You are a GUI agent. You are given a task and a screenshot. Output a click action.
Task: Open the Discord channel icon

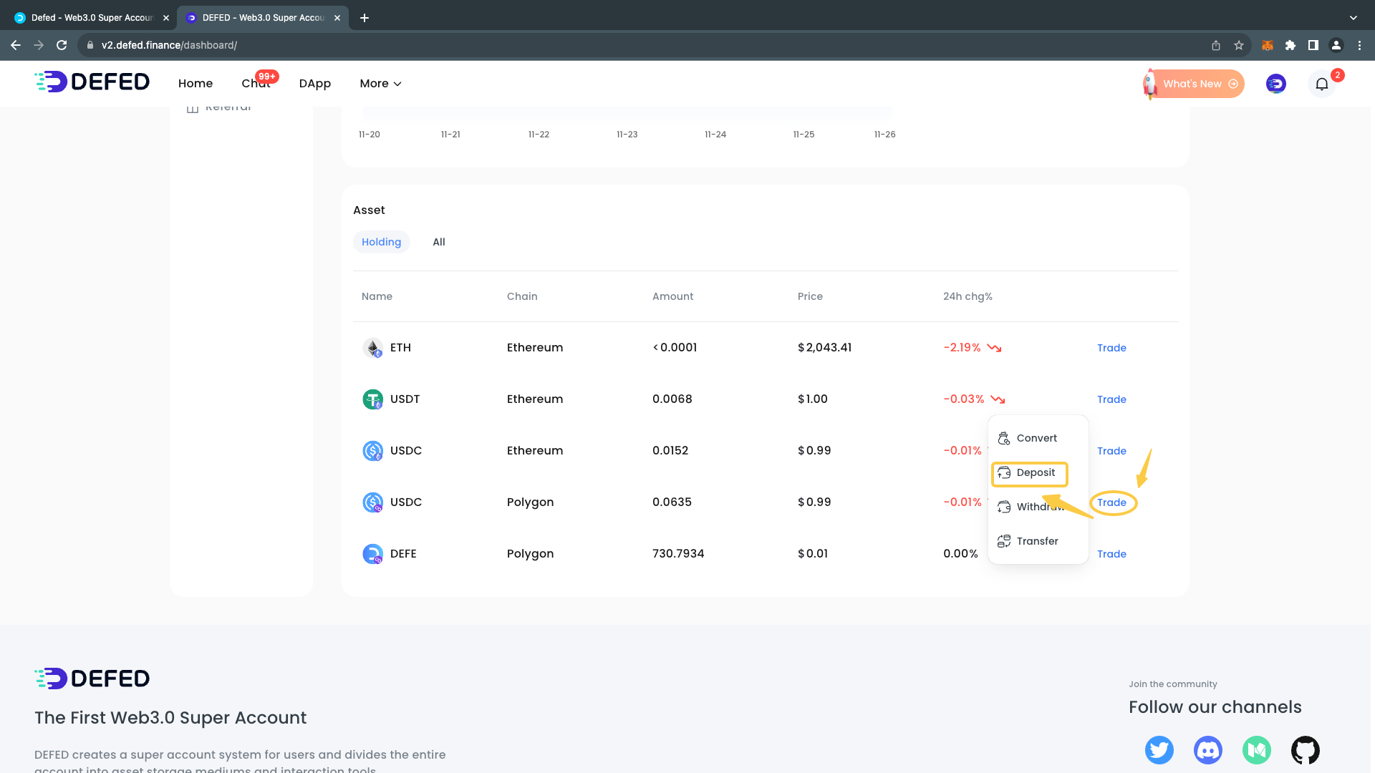tap(1207, 750)
